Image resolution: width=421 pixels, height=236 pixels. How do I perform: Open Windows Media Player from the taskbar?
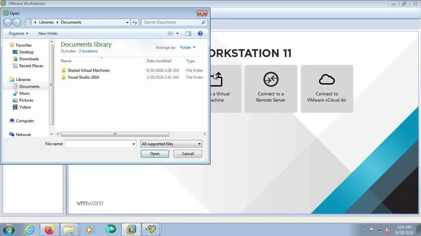coord(89,229)
